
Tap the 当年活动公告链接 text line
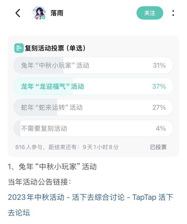(x=39, y=182)
